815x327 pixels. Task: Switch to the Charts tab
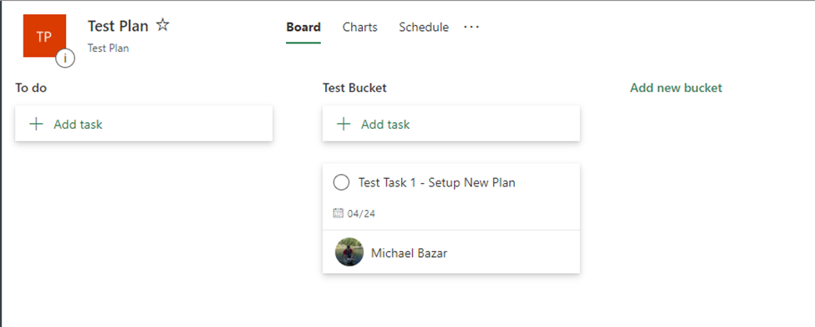point(359,27)
